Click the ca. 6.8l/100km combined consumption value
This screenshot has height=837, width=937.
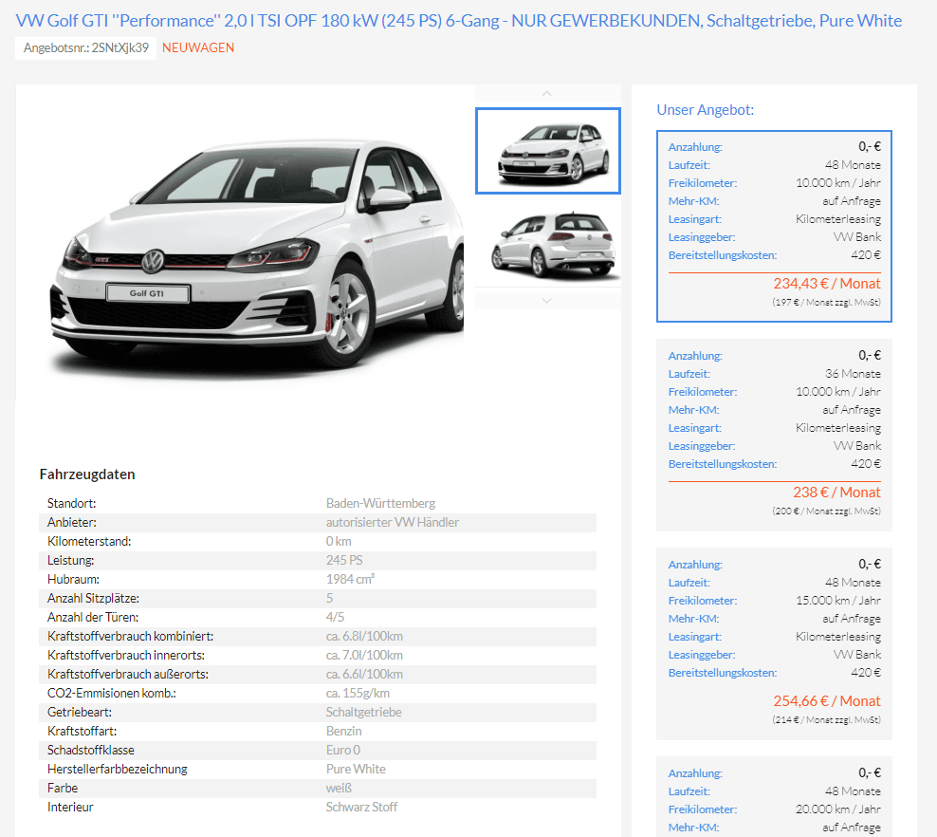coord(364,636)
